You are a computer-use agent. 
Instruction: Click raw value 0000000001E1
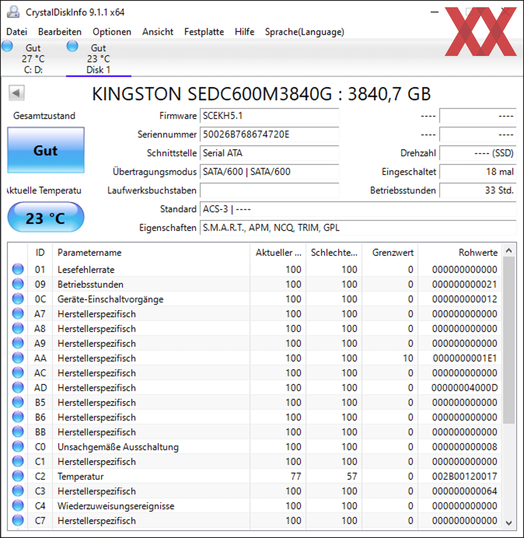(465, 358)
